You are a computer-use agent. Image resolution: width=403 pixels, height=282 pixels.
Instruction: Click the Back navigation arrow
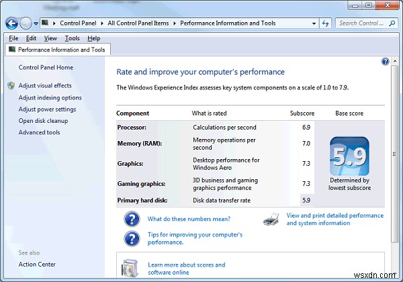(12, 23)
